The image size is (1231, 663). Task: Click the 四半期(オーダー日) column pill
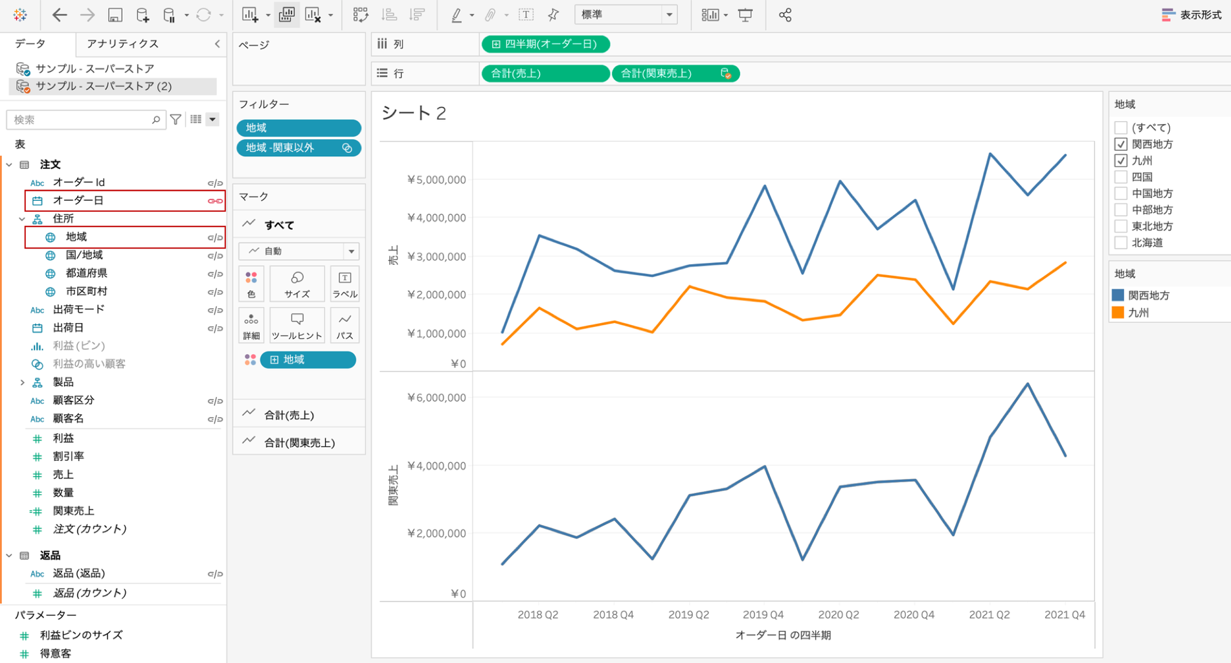click(x=545, y=44)
